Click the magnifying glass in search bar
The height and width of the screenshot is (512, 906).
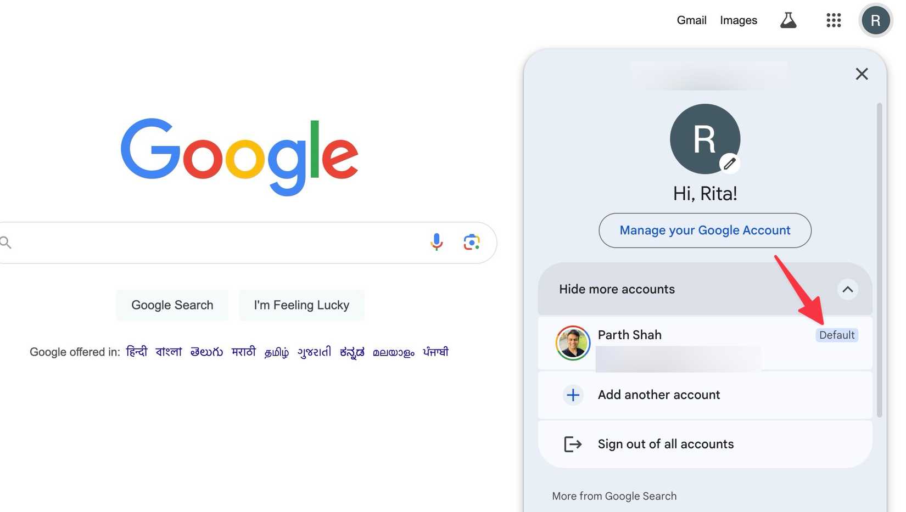point(5,242)
